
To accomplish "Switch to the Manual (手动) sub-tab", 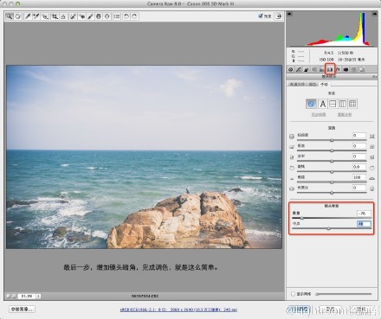I will tap(325, 84).
